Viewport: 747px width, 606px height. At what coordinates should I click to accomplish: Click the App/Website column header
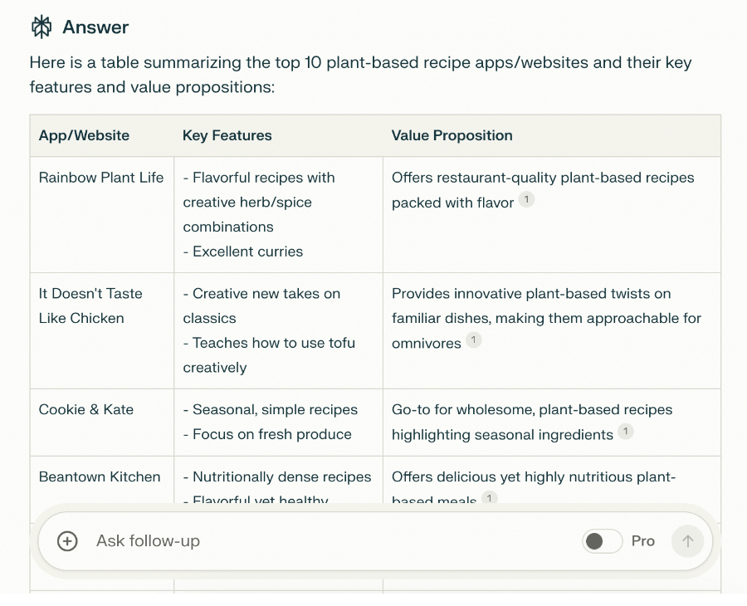pyautogui.click(x=84, y=135)
